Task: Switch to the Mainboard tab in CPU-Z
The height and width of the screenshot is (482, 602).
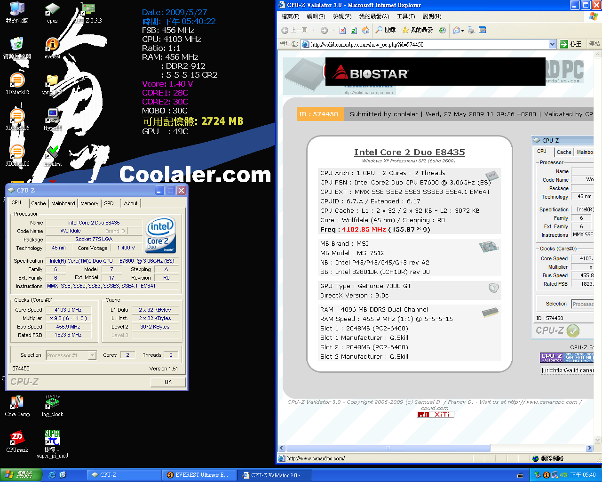Action: 63,203
